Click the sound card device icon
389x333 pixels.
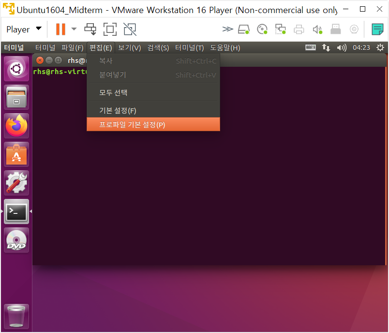[x=317, y=29]
